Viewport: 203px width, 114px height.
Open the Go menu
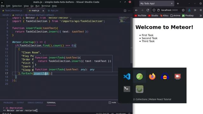tap(32, 6)
